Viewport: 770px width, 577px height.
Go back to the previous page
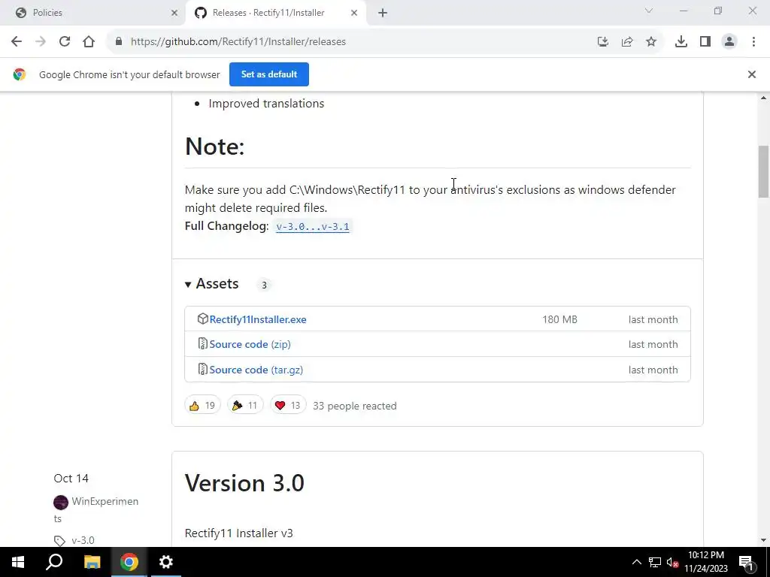point(17,42)
